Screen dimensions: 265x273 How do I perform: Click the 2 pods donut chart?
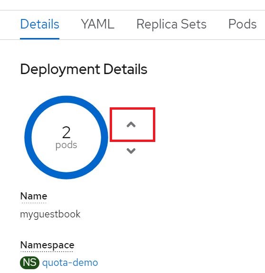(x=66, y=137)
